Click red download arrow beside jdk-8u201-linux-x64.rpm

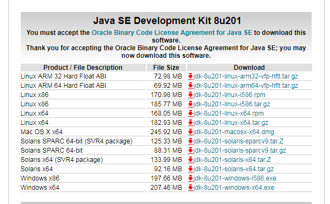[x=190, y=113]
